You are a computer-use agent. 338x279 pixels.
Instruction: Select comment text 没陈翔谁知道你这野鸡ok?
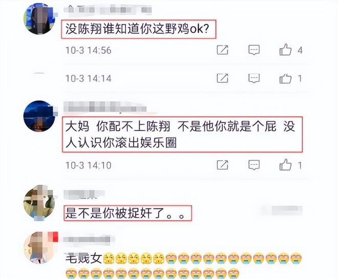coord(139,29)
